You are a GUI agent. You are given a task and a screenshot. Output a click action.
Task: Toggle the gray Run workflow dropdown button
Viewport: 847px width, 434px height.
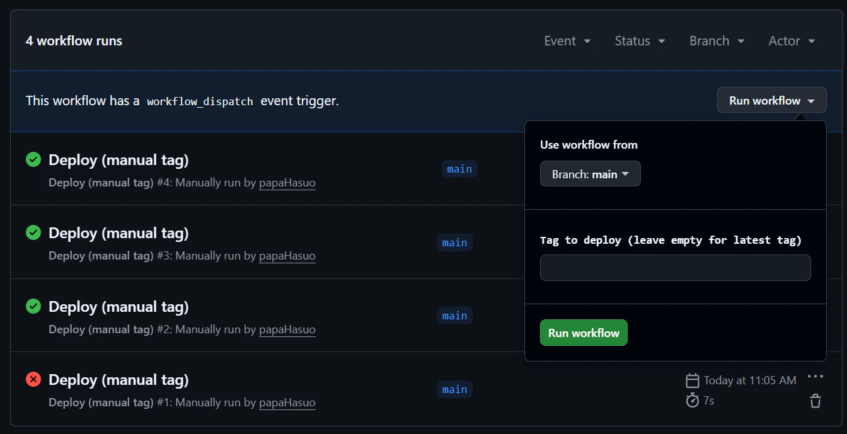click(x=772, y=100)
